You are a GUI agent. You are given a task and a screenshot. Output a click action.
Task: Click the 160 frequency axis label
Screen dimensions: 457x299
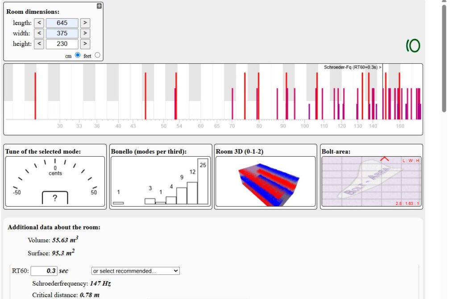pyautogui.click(x=400, y=126)
